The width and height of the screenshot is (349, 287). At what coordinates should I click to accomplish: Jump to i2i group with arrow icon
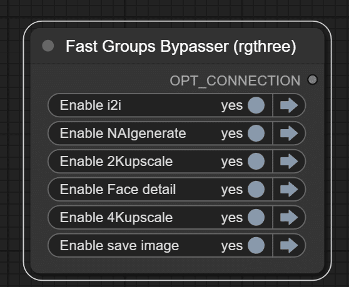pyautogui.click(x=289, y=105)
